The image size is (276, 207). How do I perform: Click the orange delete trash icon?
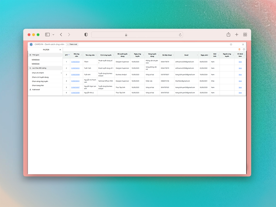(x=239, y=49)
